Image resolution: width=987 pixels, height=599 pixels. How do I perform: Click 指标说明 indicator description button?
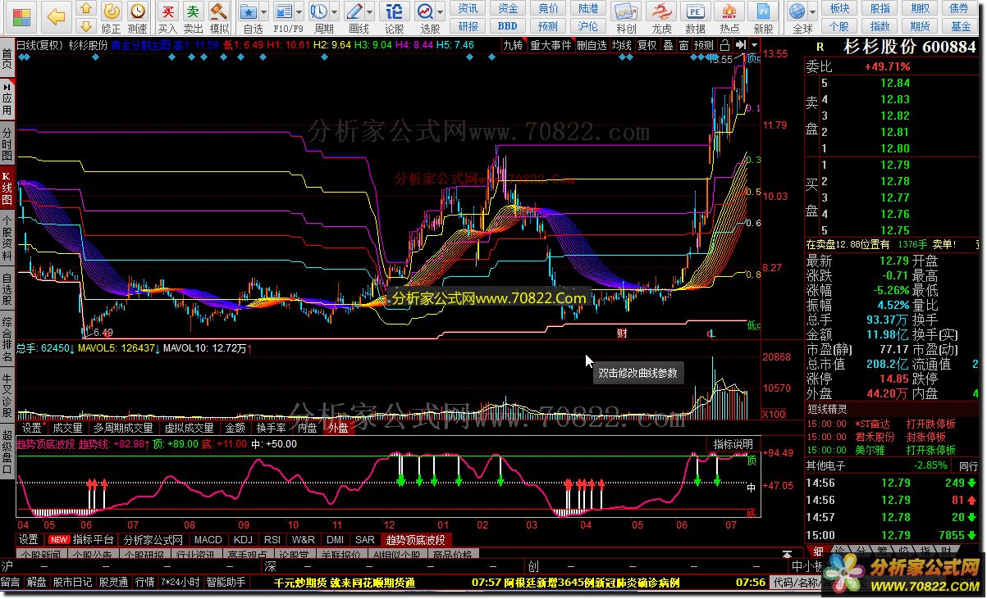pyautogui.click(x=733, y=444)
